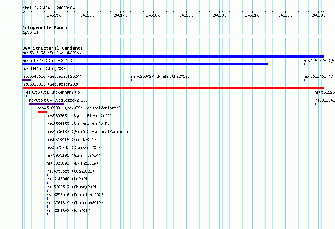335x229 pixels.
Task: Click the right arrow end of the ruler
Action: [323, 12]
